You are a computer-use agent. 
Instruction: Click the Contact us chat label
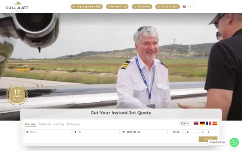218,142
